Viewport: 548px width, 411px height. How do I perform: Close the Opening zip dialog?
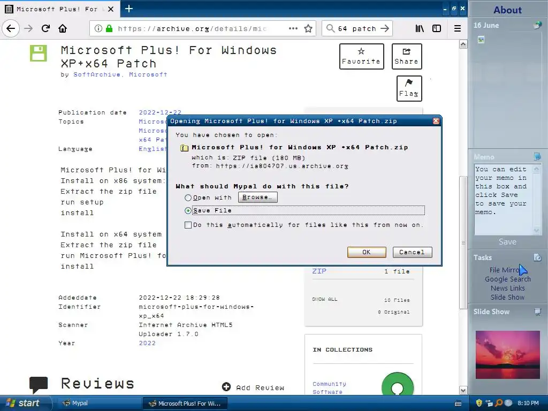tap(436, 121)
